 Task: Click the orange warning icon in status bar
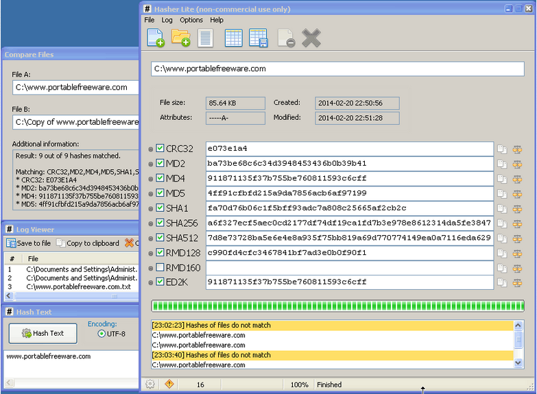(x=169, y=384)
